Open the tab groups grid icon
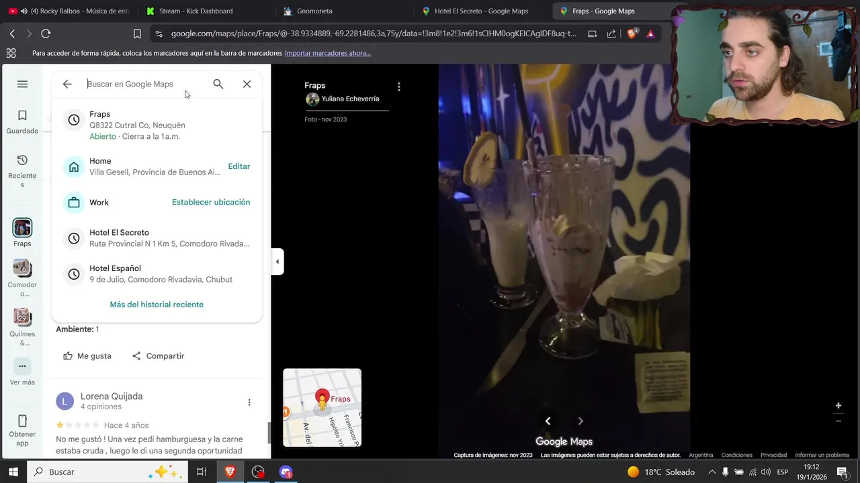Image resolution: width=860 pixels, height=483 pixels. tap(11, 53)
